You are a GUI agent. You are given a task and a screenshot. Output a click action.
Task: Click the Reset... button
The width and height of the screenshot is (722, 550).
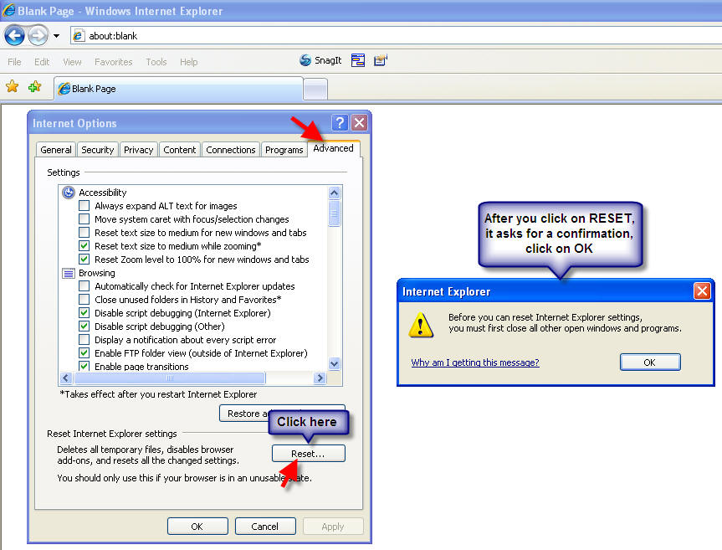308,454
